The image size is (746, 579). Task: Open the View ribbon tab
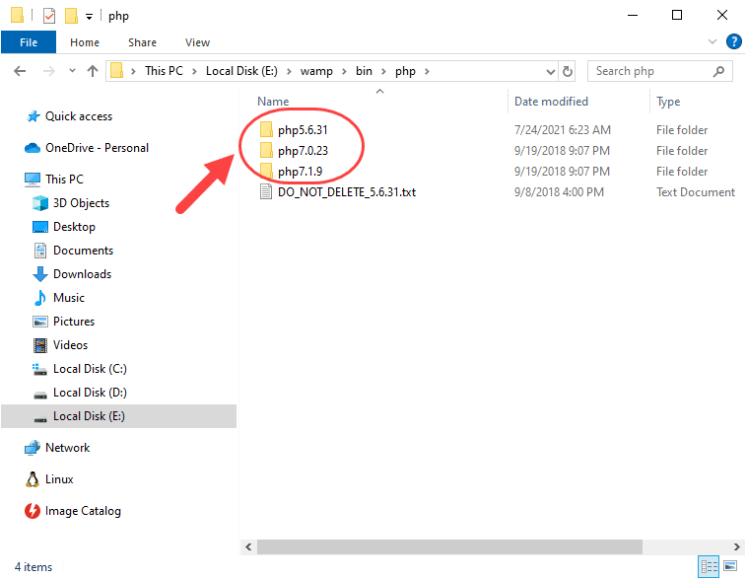(x=197, y=42)
